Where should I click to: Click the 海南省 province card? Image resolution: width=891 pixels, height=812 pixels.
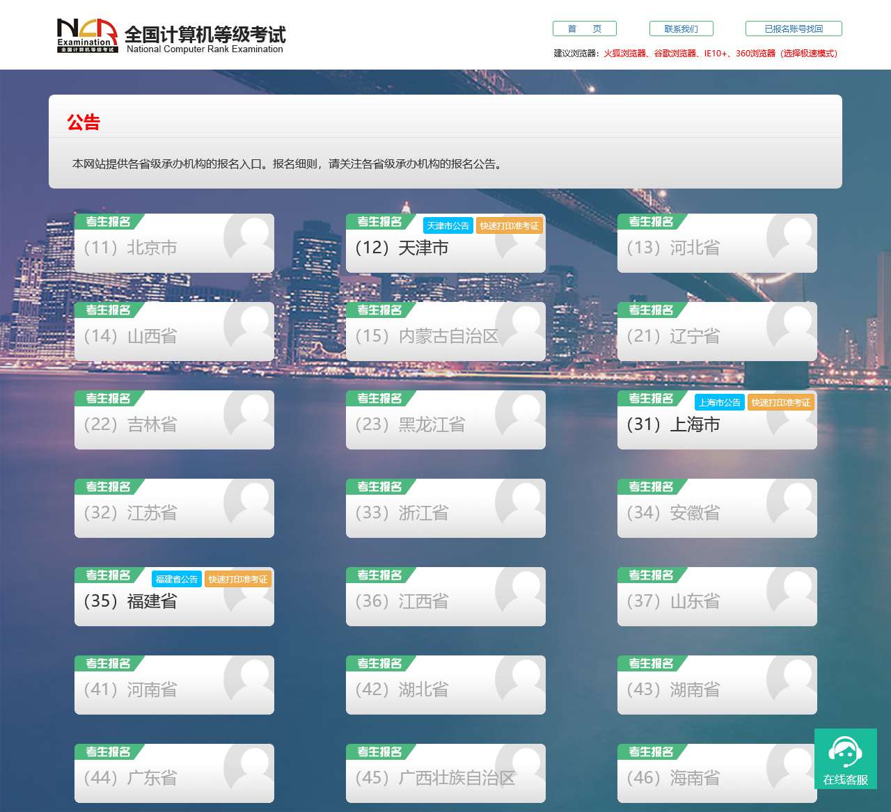tap(717, 774)
